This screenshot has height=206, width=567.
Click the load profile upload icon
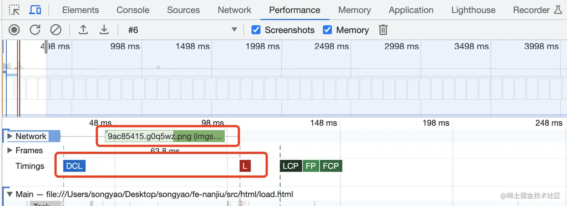[83, 30]
